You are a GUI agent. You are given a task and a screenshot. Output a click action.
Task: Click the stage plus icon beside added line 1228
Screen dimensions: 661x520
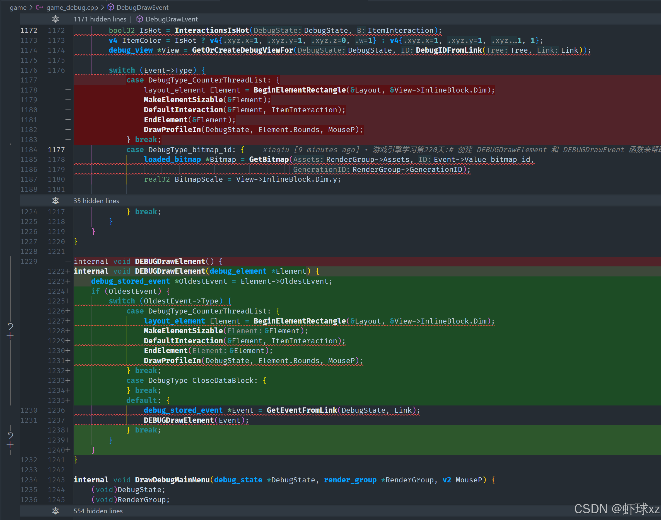tap(10, 336)
